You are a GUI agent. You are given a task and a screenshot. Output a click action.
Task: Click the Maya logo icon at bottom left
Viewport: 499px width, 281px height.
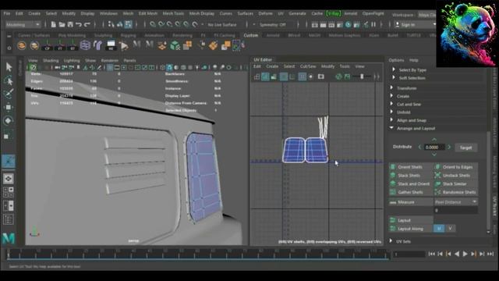tap(9, 237)
